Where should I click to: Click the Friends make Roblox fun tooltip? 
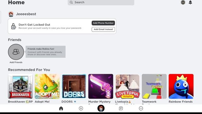(45, 52)
